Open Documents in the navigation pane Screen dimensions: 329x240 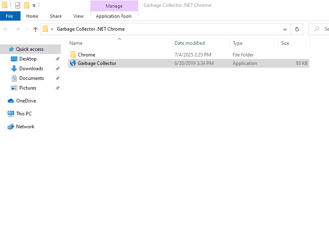31,78
